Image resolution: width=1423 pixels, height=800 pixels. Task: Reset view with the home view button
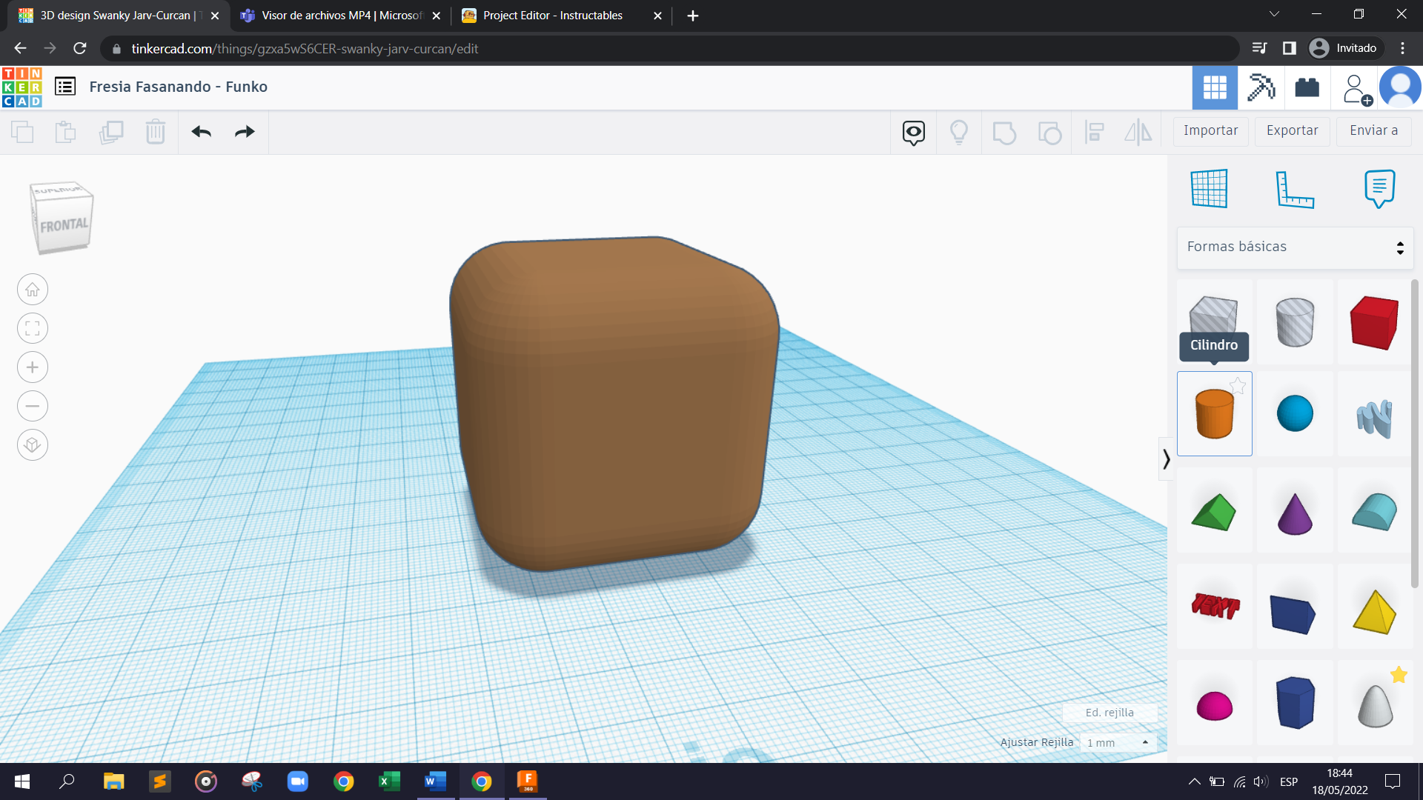tap(33, 290)
